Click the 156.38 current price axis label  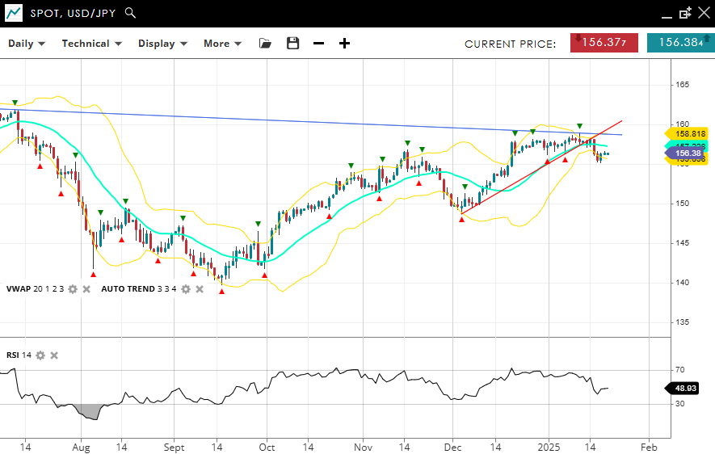click(x=687, y=153)
